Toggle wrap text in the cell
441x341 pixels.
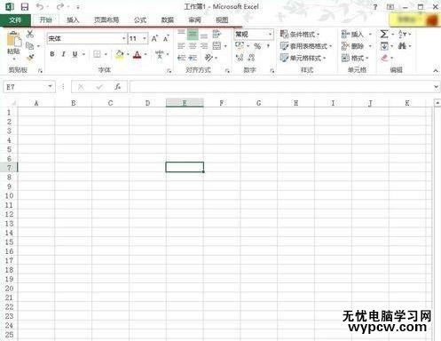point(217,34)
